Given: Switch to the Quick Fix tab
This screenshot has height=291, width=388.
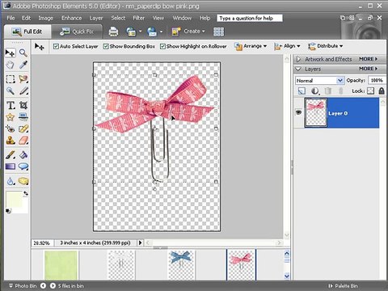Looking at the screenshot, I should [77, 32].
